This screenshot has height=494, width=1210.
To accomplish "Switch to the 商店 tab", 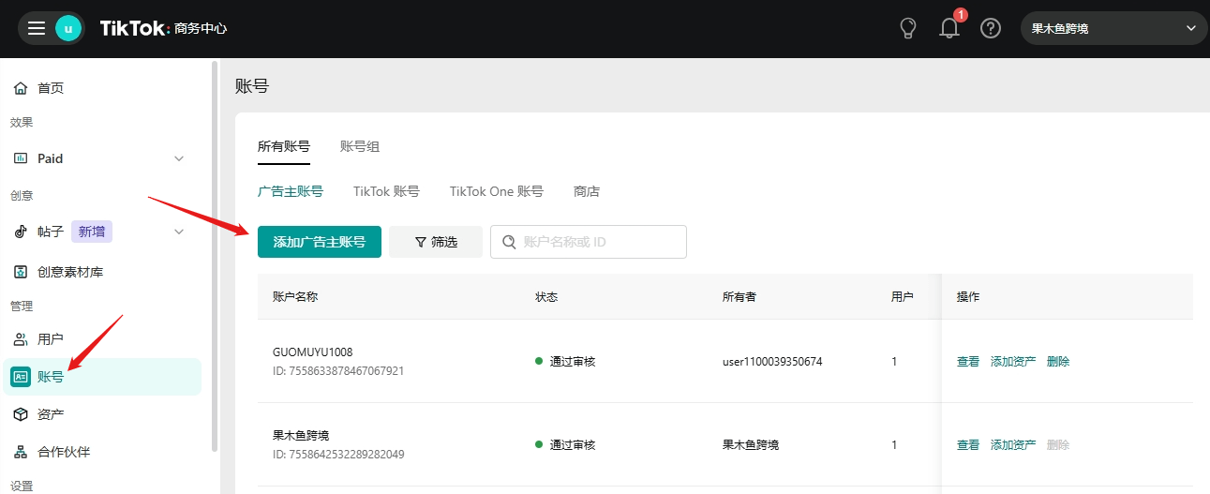I will pyautogui.click(x=587, y=191).
